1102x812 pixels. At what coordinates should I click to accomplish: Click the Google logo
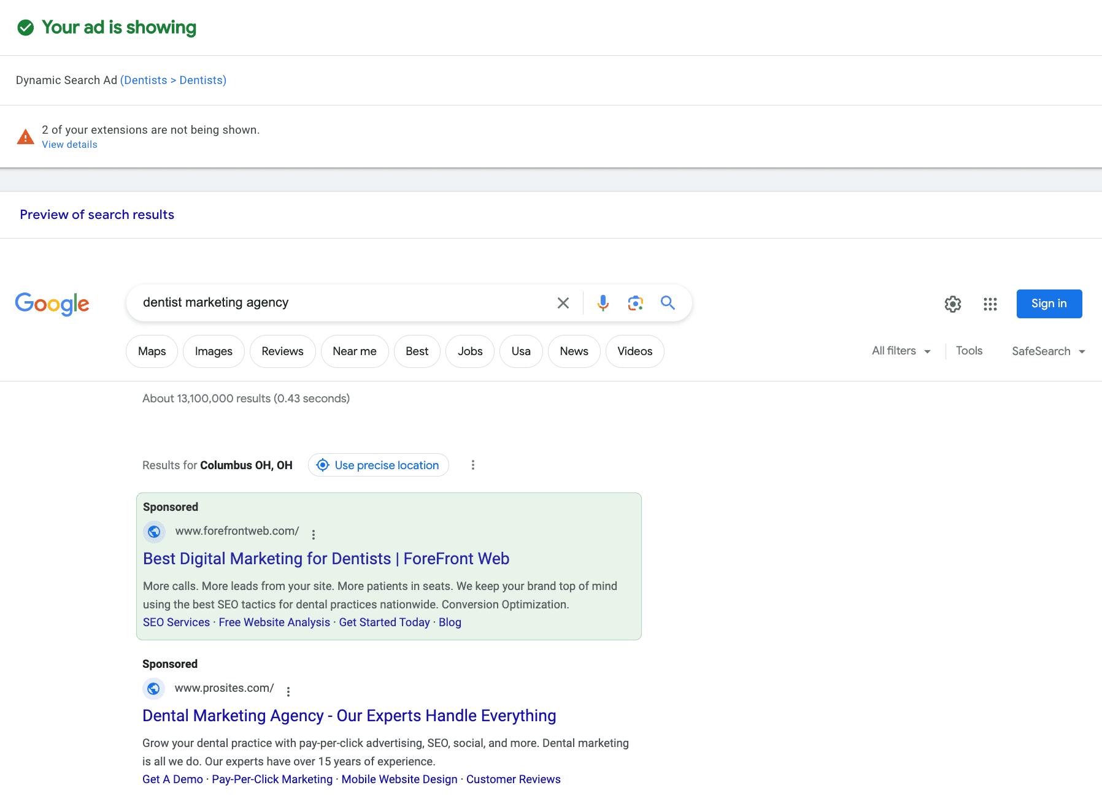tap(52, 304)
